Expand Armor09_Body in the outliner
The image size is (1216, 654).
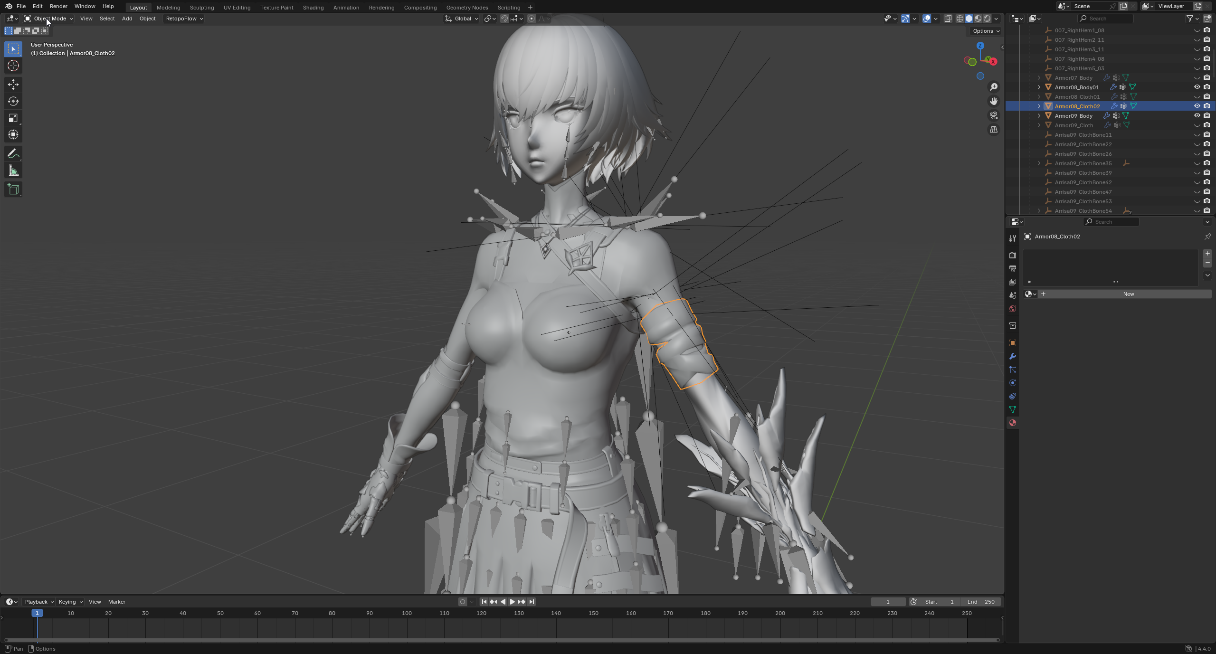pos(1039,116)
